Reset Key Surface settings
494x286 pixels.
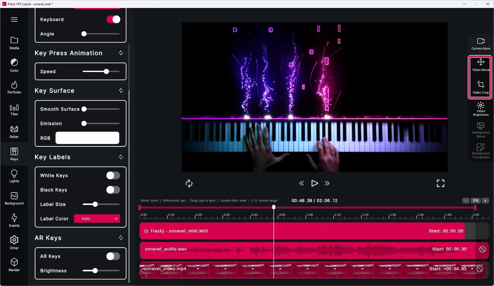point(121,90)
